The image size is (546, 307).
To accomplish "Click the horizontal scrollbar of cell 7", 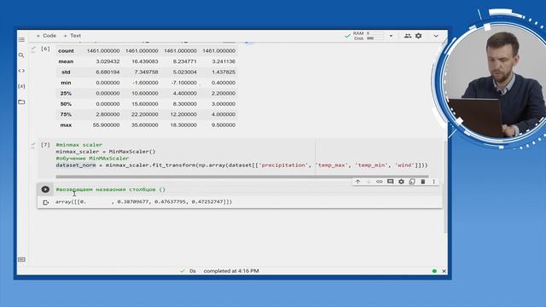I will [242, 177].
